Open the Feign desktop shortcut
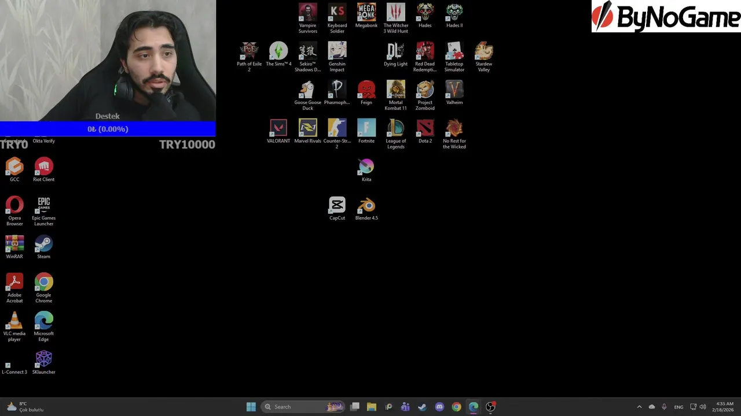 (x=366, y=92)
